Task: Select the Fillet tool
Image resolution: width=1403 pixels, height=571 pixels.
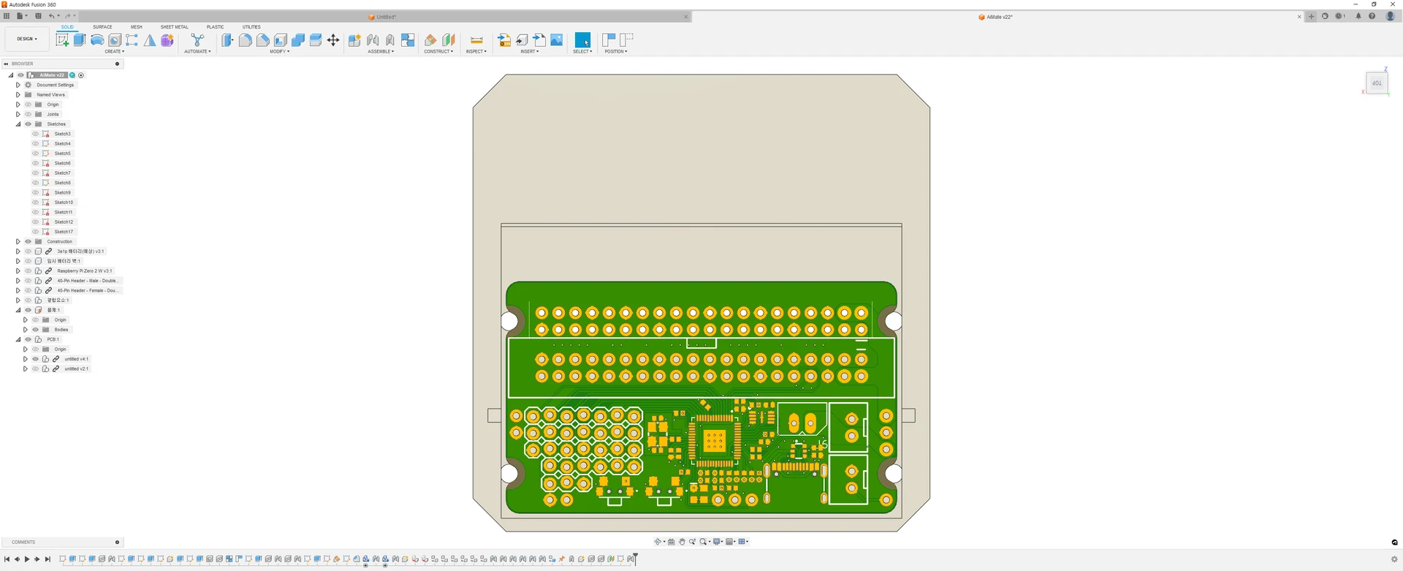Action: tap(246, 40)
